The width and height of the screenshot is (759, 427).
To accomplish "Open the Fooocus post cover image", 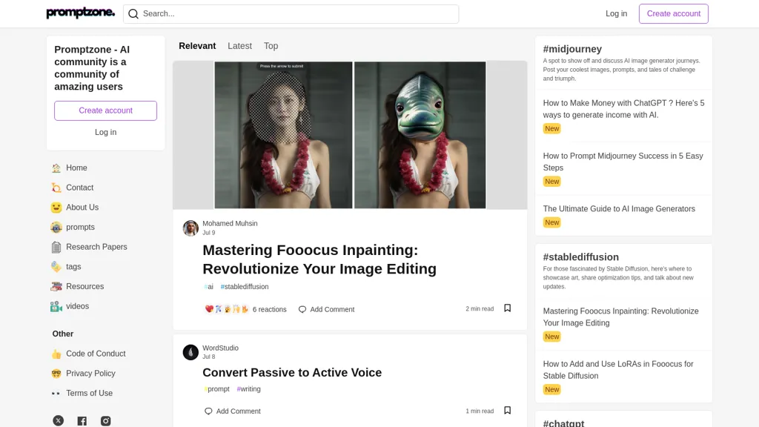I will tap(350, 135).
